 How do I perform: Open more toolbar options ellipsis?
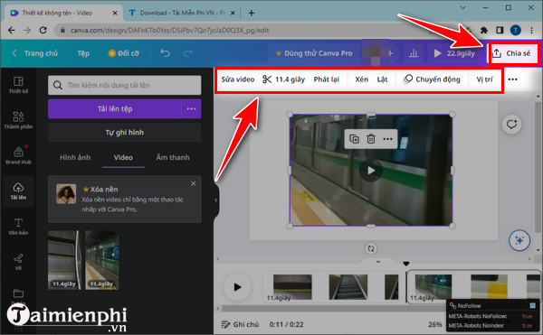512,79
